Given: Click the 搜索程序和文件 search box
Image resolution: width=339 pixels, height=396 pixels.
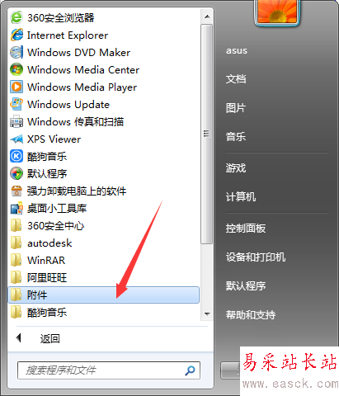Looking at the screenshot, I should pyautogui.click(x=109, y=370).
